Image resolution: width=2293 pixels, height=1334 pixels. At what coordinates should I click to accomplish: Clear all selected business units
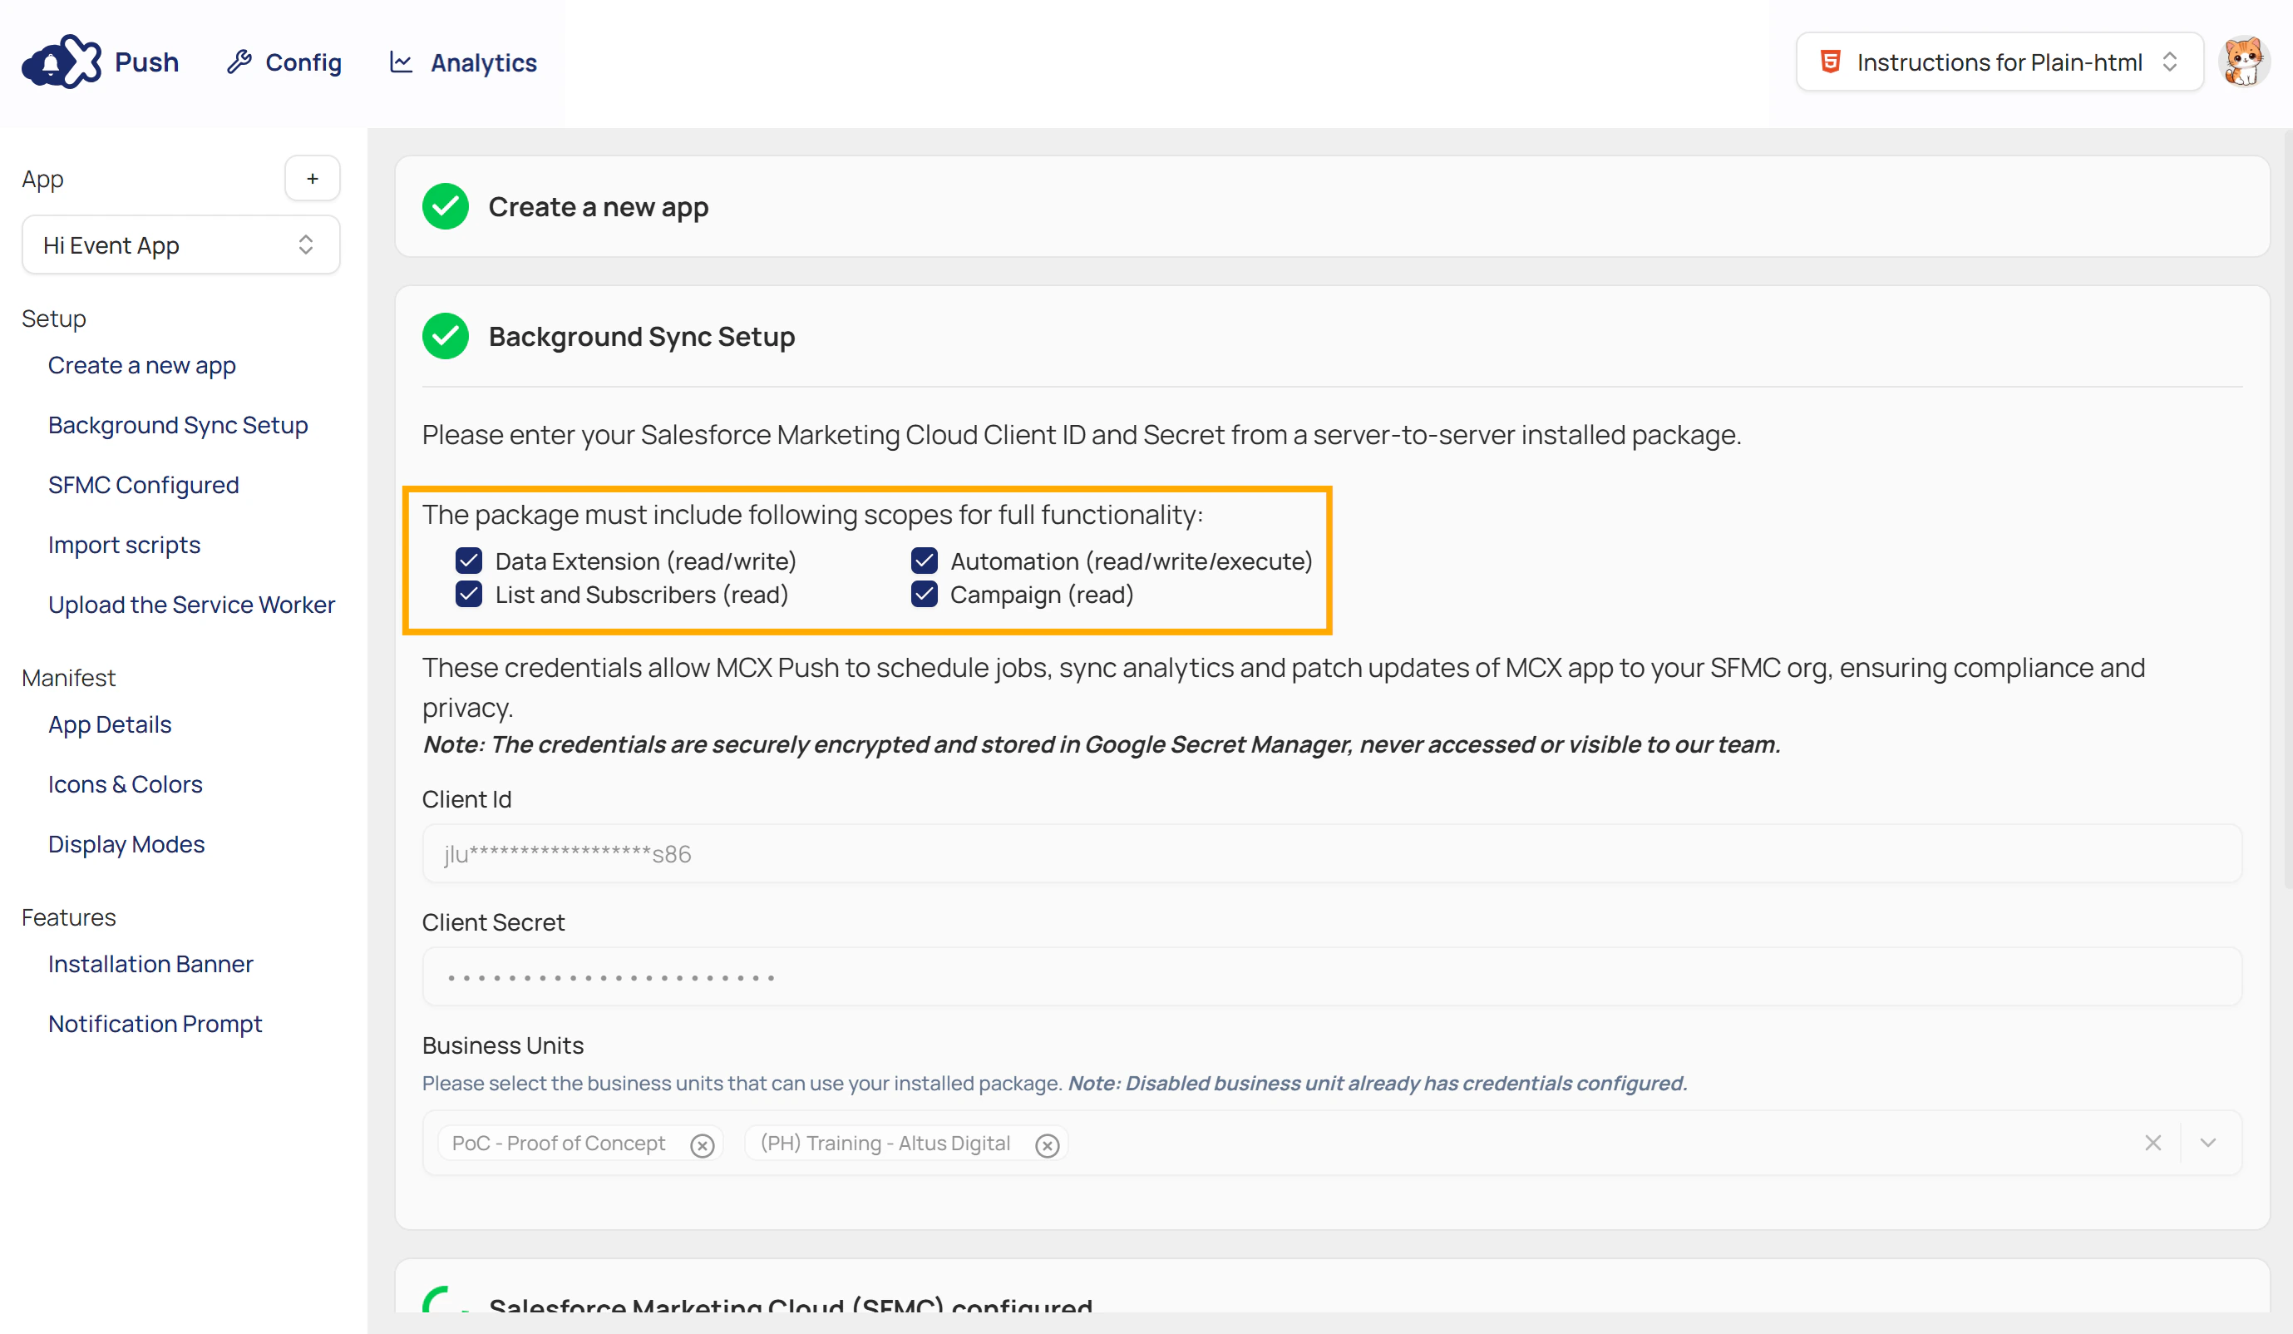[x=2152, y=1143]
